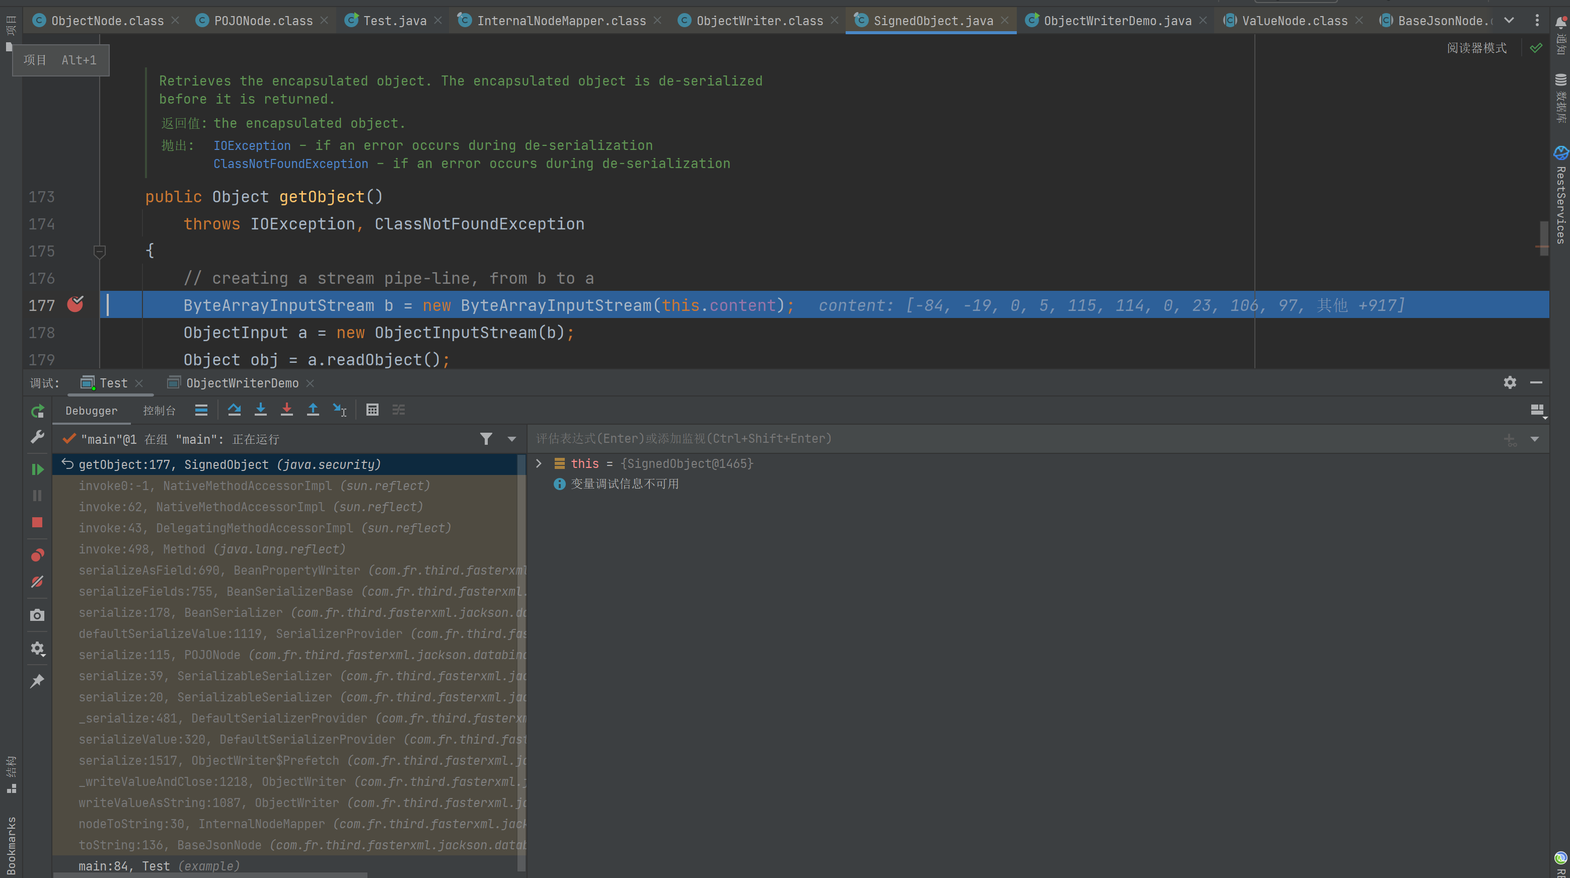Toggle Mute Breakpoints icon
Image resolution: width=1570 pixels, height=878 pixels.
click(37, 582)
